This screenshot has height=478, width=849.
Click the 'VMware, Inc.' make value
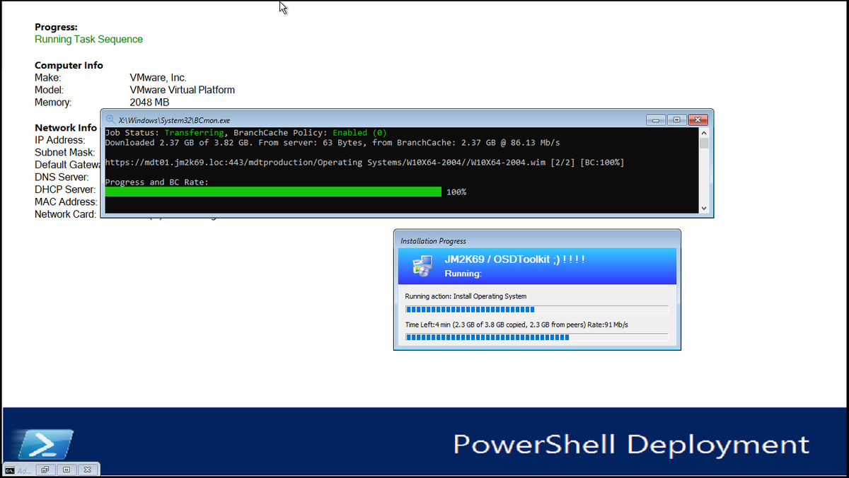pyautogui.click(x=158, y=78)
